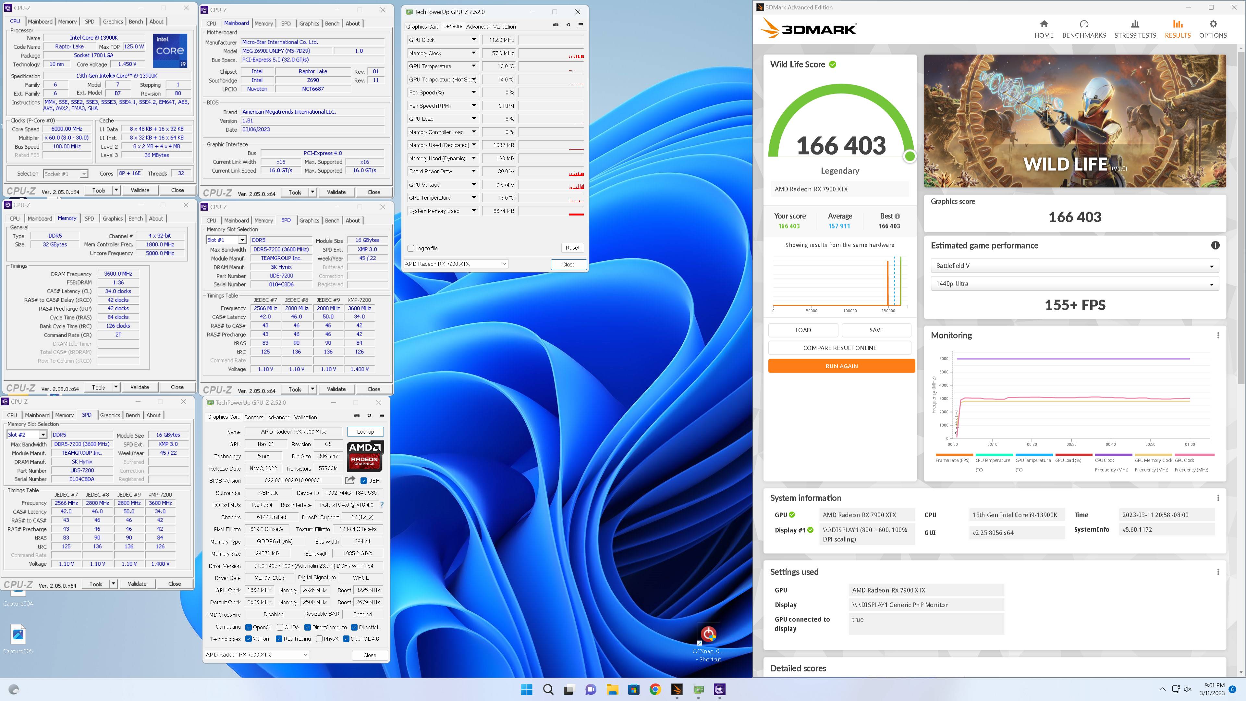
Task: Click the GPU-Z Sensors screenshot camera icon
Action: click(556, 25)
